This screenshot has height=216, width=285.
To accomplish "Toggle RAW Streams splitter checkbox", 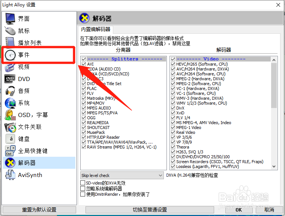I will click(84, 147).
